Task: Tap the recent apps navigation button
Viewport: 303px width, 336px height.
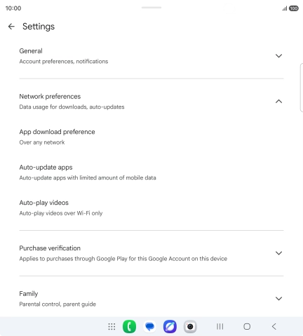Action: [220, 326]
